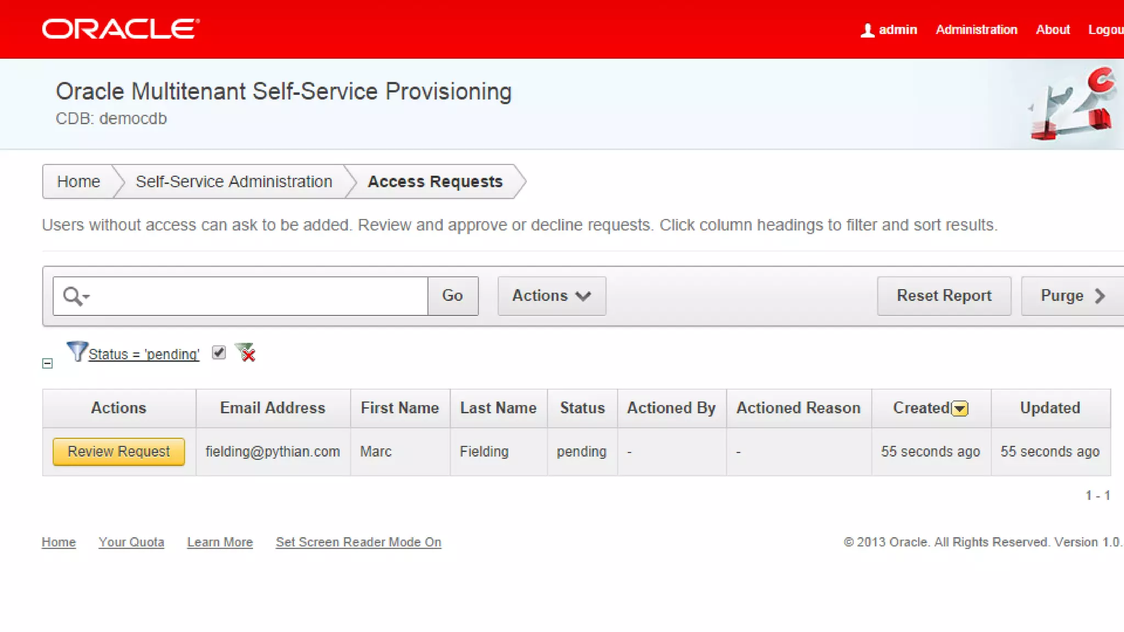
Task: Click the admin user icon
Action: tap(867, 30)
